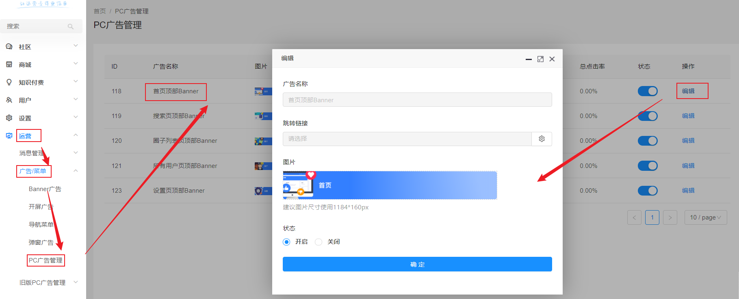
Task: Open the PC广告管理 menu item
Action: click(46, 260)
